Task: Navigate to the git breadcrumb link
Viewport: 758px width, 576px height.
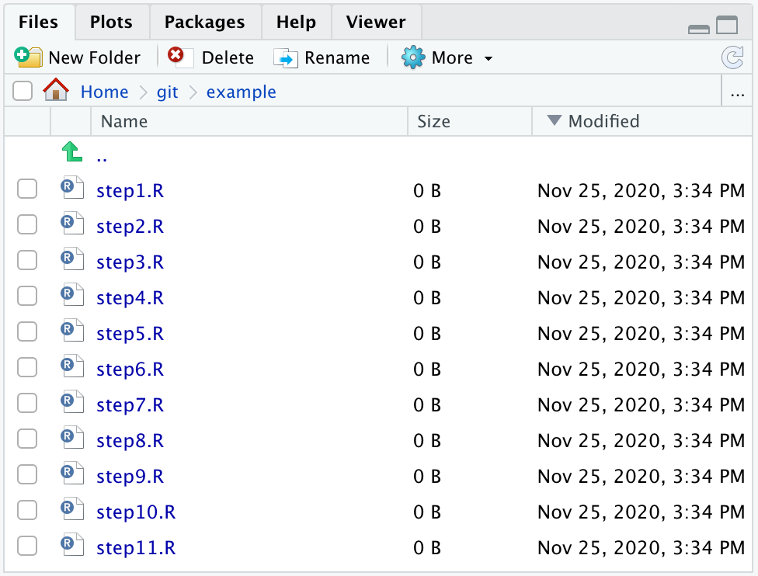Action: pyautogui.click(x=167, y=92)
